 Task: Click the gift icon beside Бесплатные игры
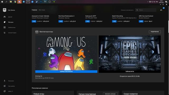(x=37, y=32)
